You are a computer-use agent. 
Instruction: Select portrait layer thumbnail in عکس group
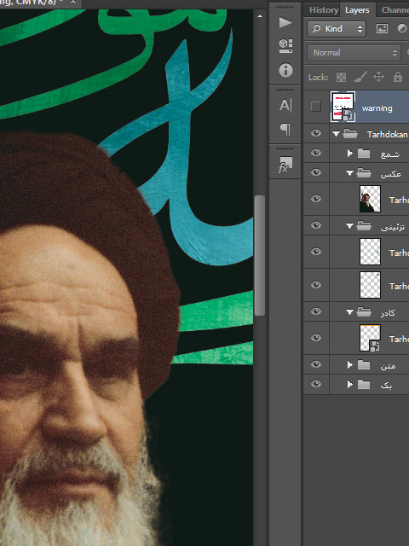coord(370,199)
